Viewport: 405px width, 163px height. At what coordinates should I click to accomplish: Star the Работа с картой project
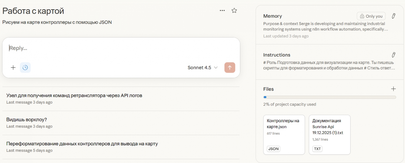pyautogui.click(x=234, y=11)
